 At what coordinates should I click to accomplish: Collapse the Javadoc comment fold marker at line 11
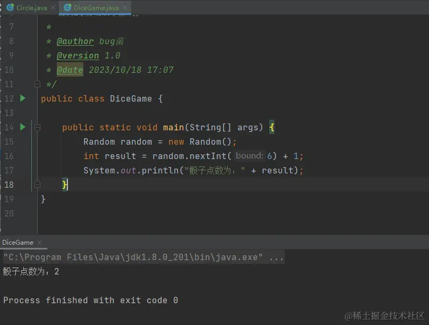tap(38, 84)
